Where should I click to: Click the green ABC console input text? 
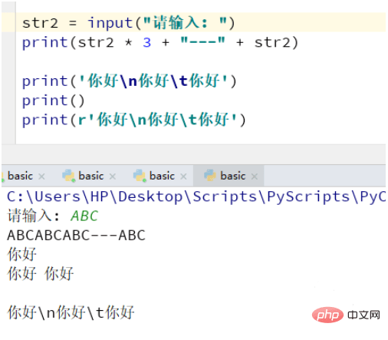[84, 216]
